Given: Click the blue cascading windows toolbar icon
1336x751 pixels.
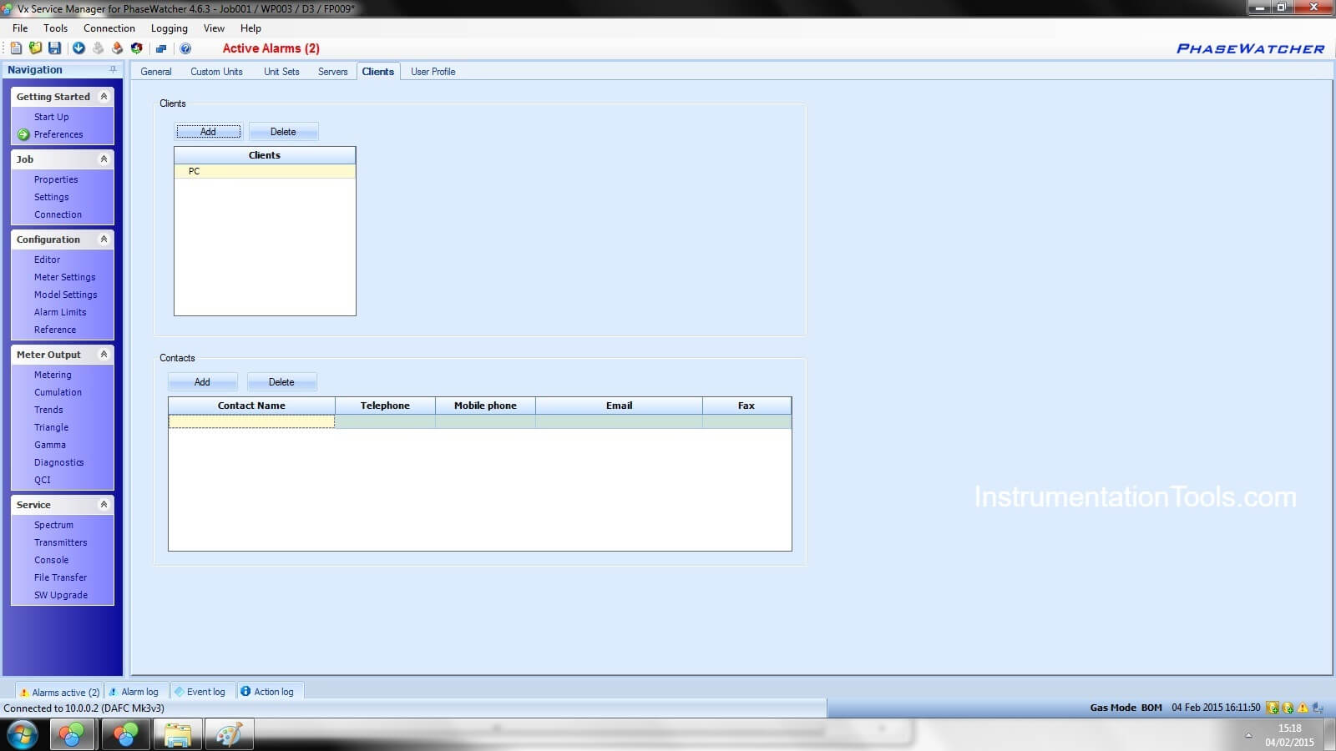Looking at the screenshot, I should [161, 48].
